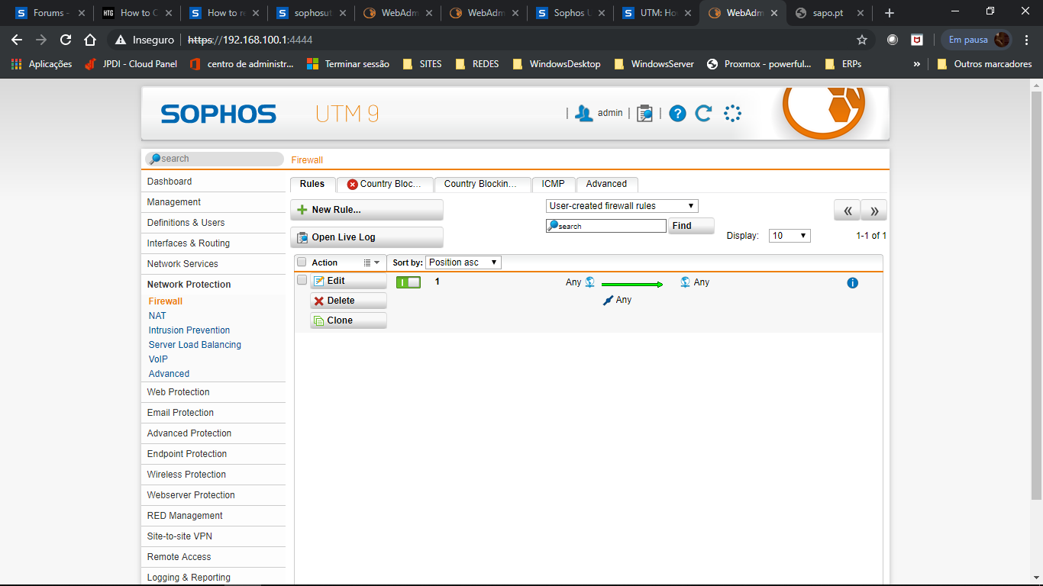Expand more bookmarks chevron

(x=916, y=64)
